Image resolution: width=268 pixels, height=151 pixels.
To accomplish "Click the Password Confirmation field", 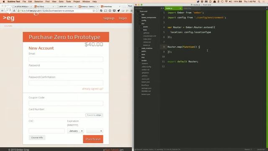I will pos(66,83).
